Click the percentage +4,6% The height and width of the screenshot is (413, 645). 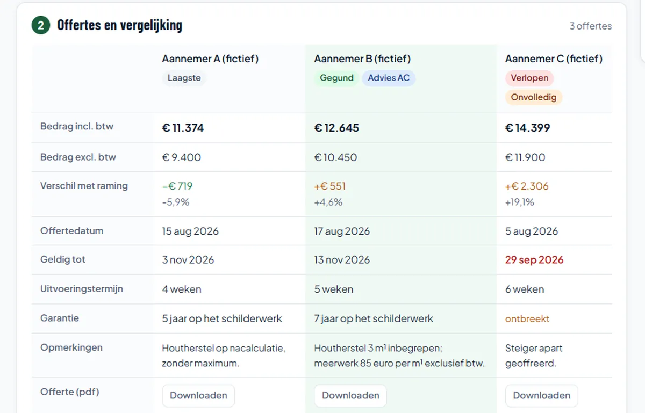[328, 202]
